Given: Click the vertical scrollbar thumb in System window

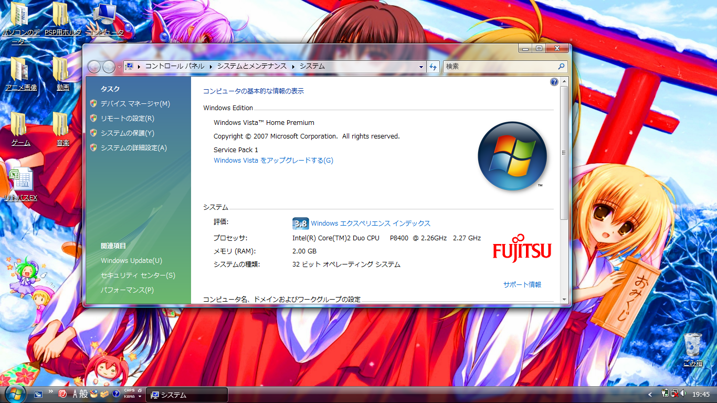Looking at the screenshot, I should point(564,153).
